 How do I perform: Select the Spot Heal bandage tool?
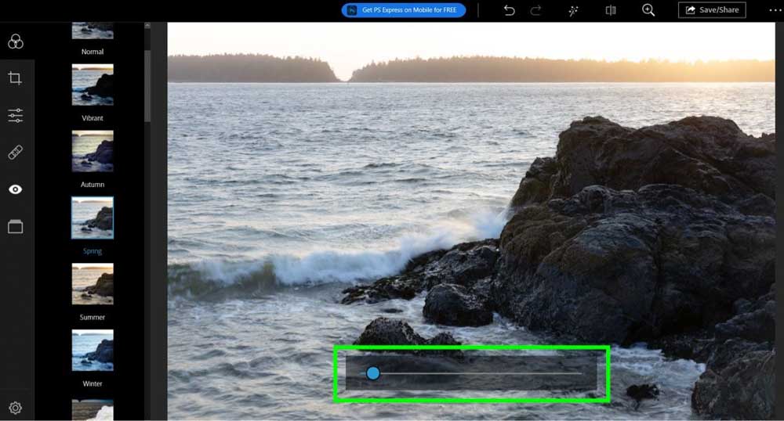pyautogui.click(x=16, y=152)
